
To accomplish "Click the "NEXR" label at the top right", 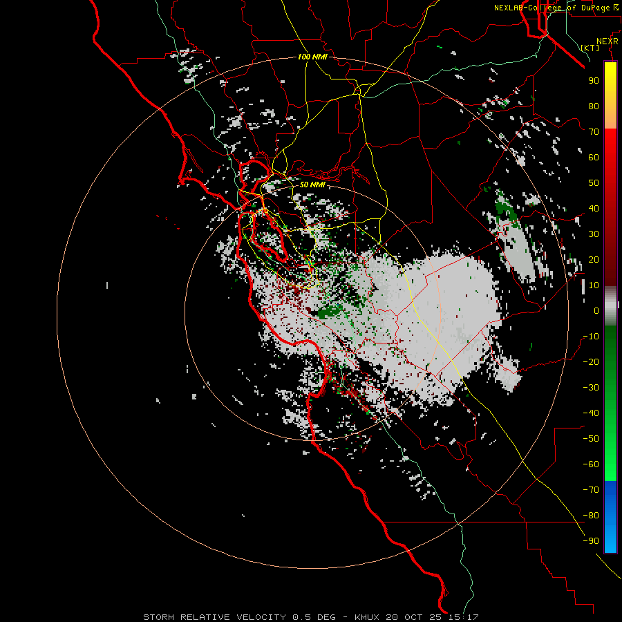I will tap(607, 41).
